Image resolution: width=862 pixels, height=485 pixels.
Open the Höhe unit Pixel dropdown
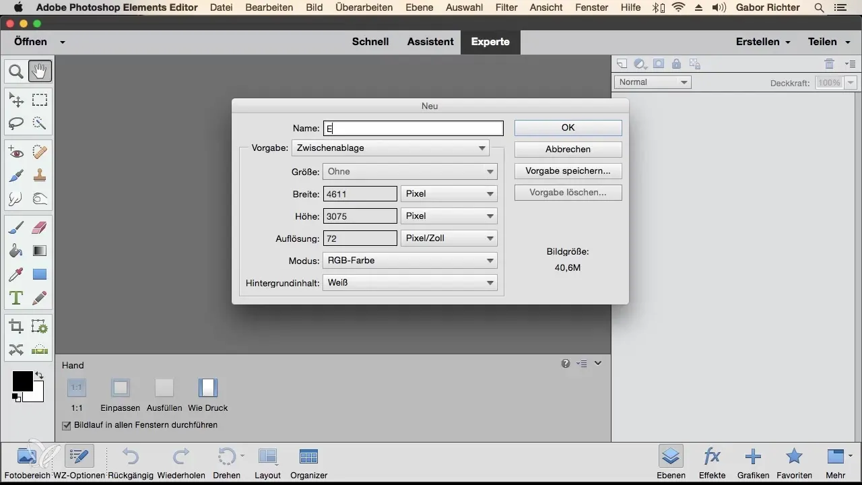(x=449, y=216)
